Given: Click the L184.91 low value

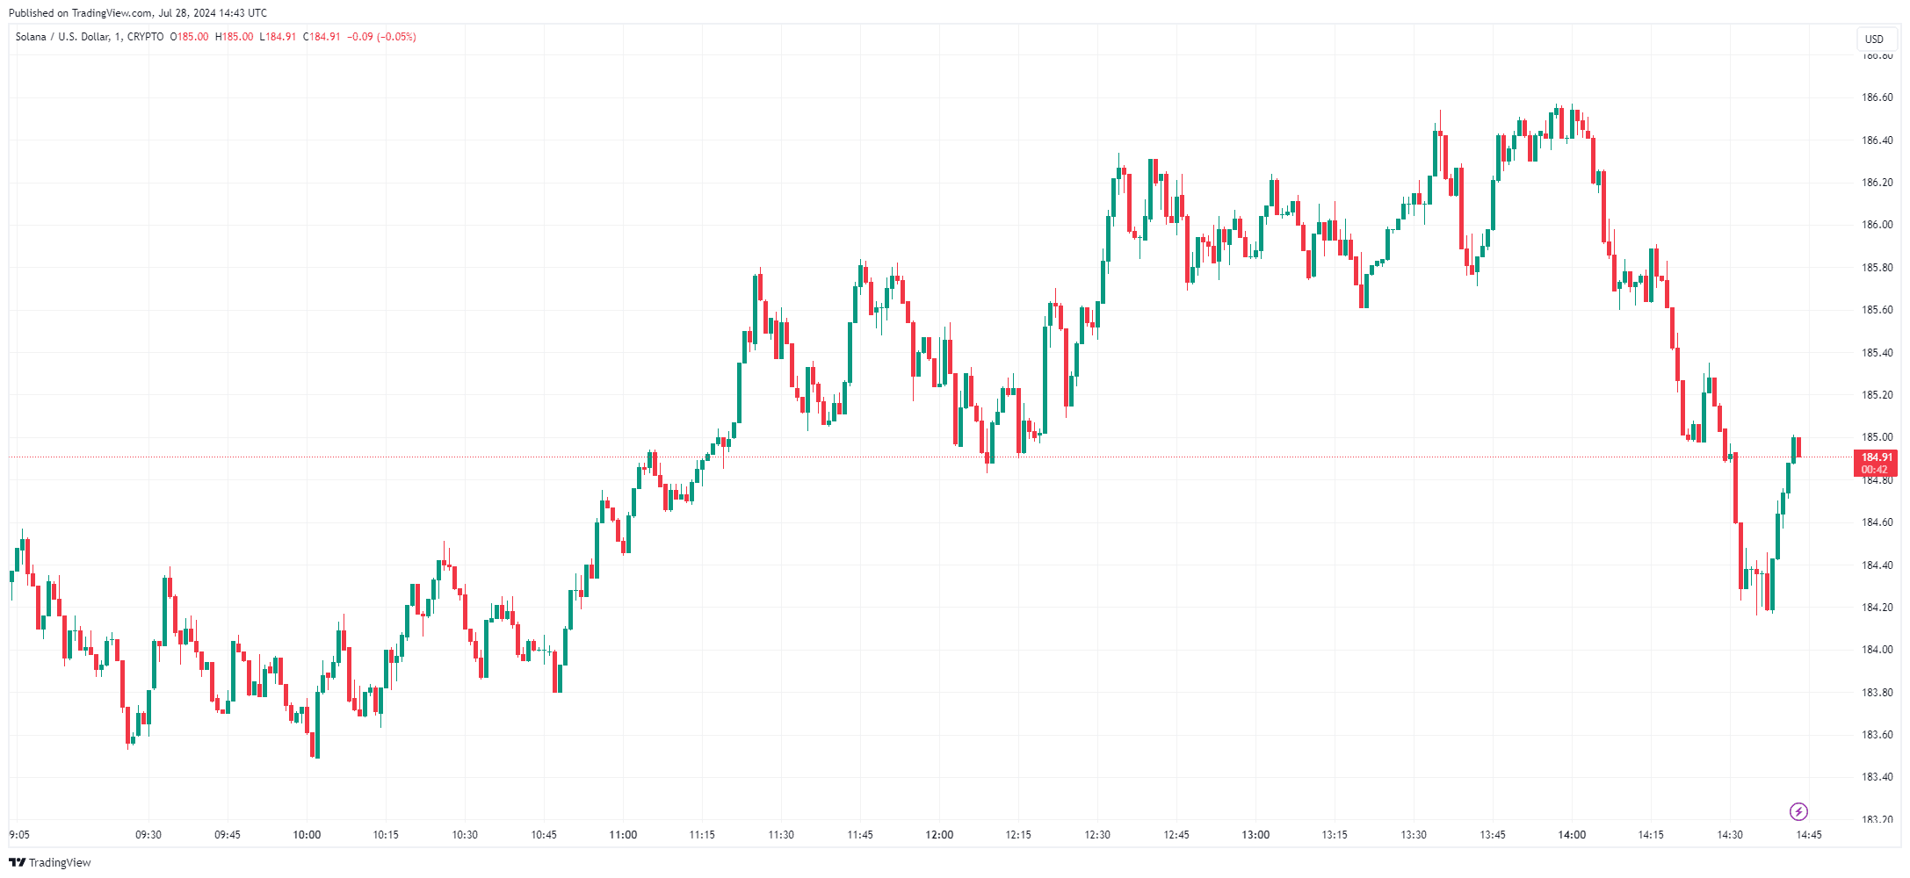Looking at the screenshot, I should click(x=278, y=37).
